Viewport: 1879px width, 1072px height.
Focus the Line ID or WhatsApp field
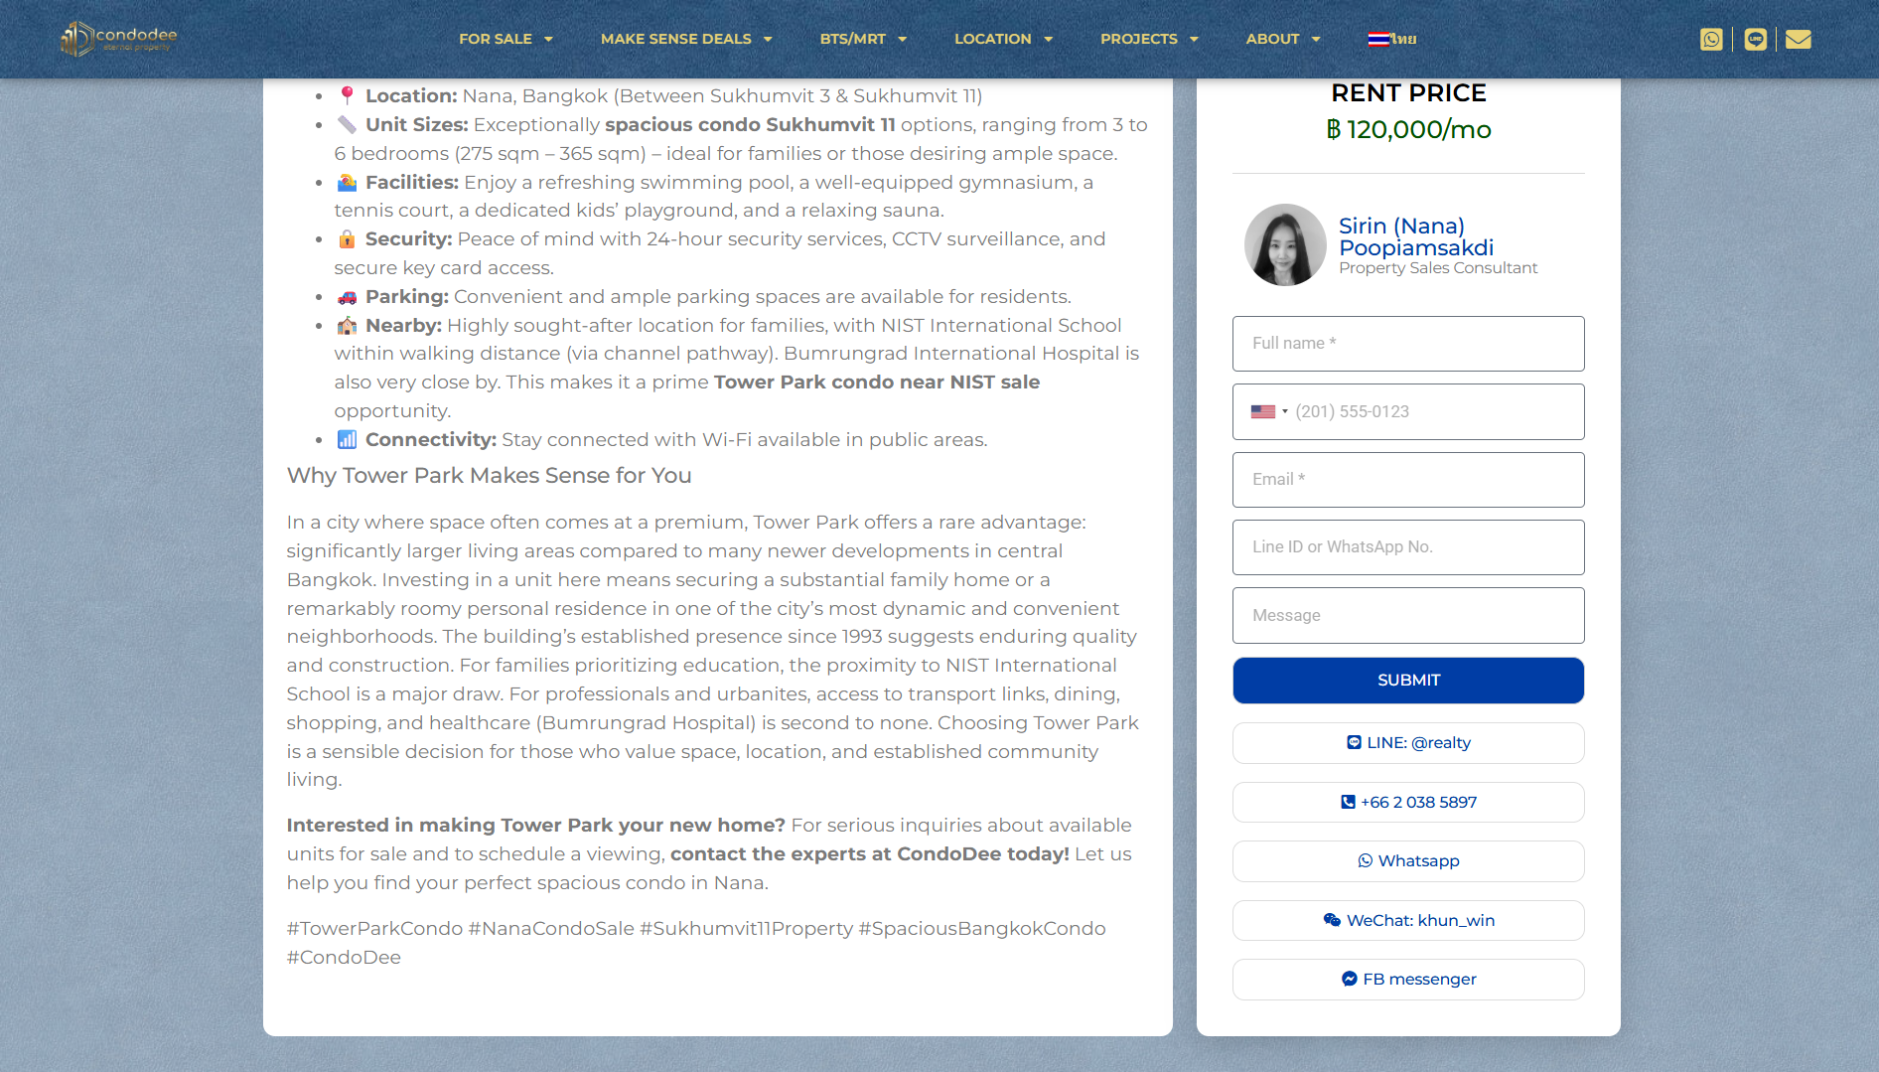click(x=1407, y=547)
